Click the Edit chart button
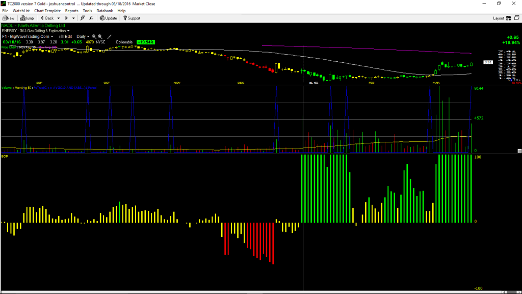 pyautogui.click(x=66, y=37)
